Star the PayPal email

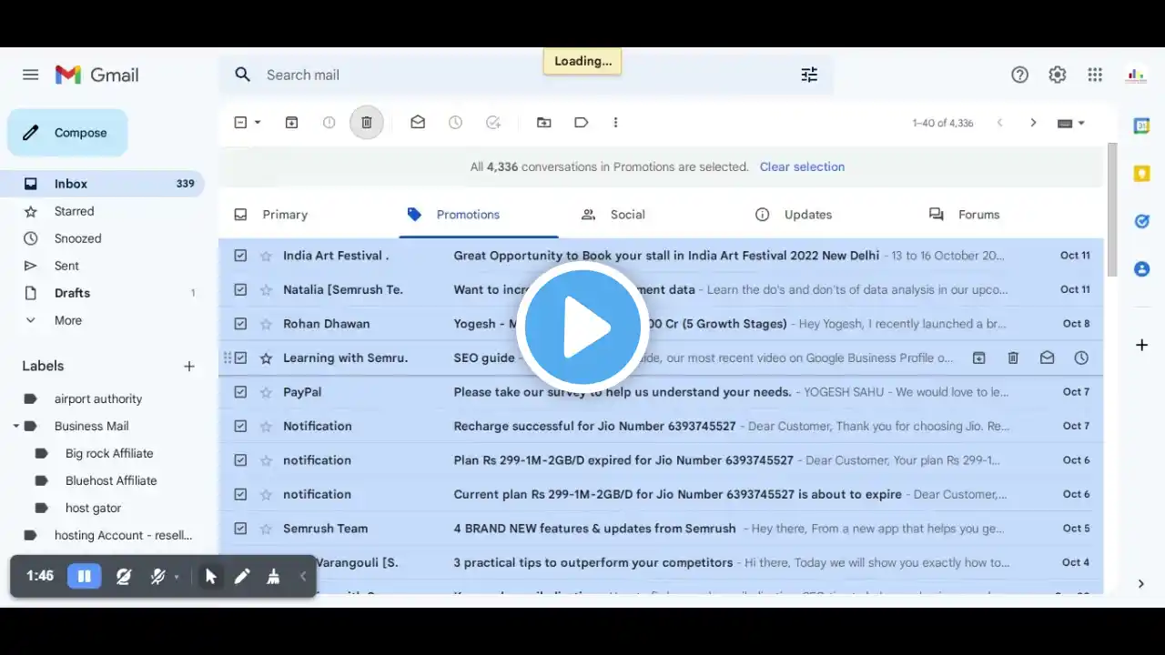[x=266, y=392]
